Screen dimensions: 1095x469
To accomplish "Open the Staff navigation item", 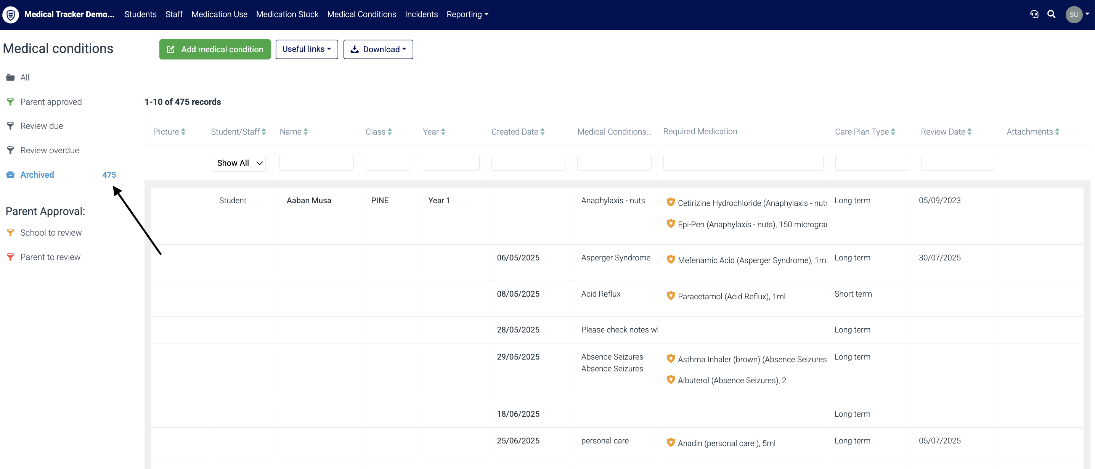I will (x=174, y=14).
